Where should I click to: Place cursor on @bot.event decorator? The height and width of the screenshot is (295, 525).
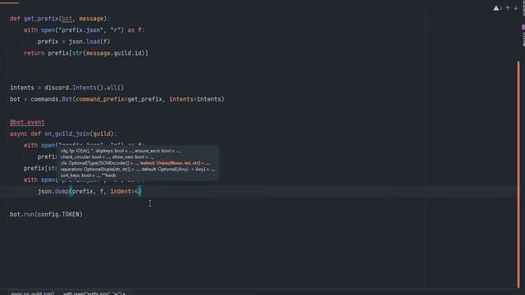[27, 122]
